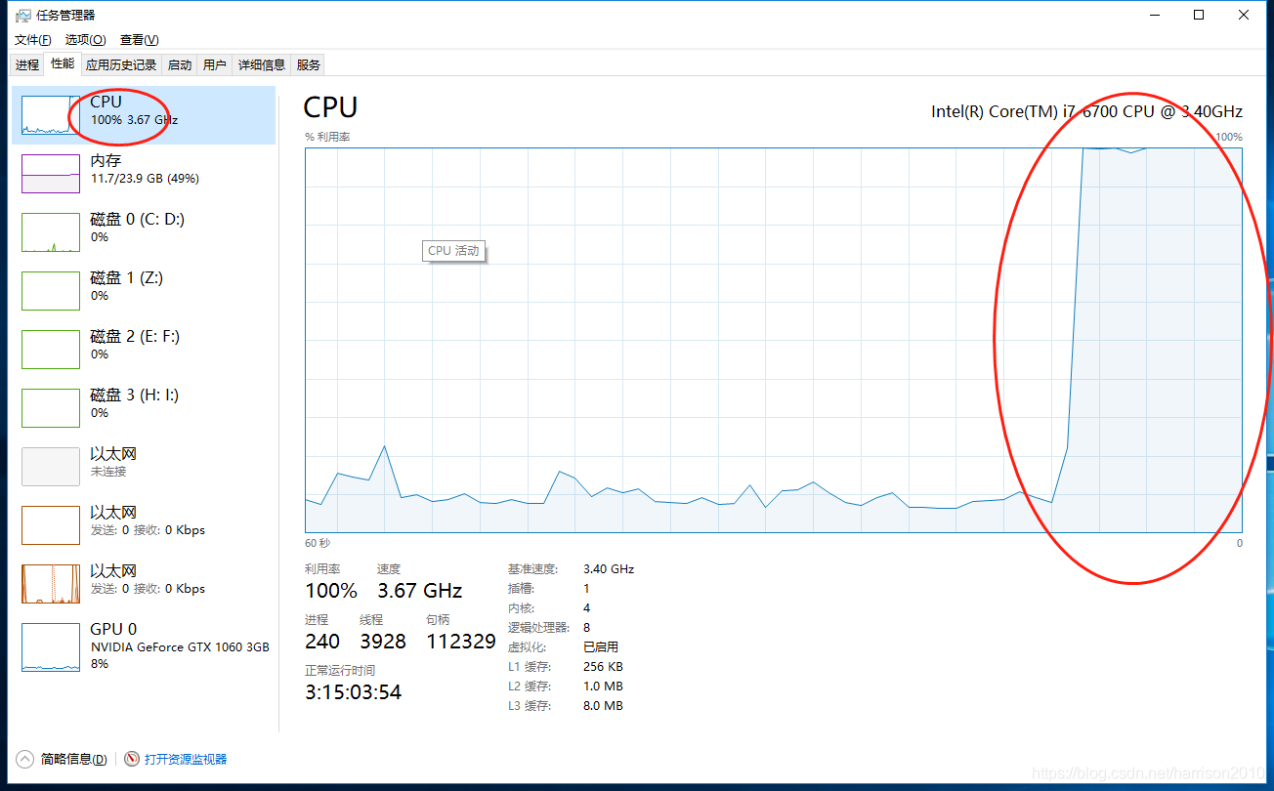Select the CPU usage thumbnail graph
Viewport: 1274px width, 791px height.
click(51, 115)
